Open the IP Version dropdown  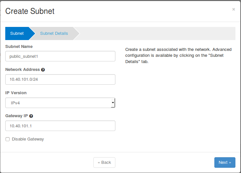60,103
